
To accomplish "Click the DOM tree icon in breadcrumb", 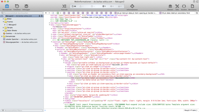I will click(58, 13).
